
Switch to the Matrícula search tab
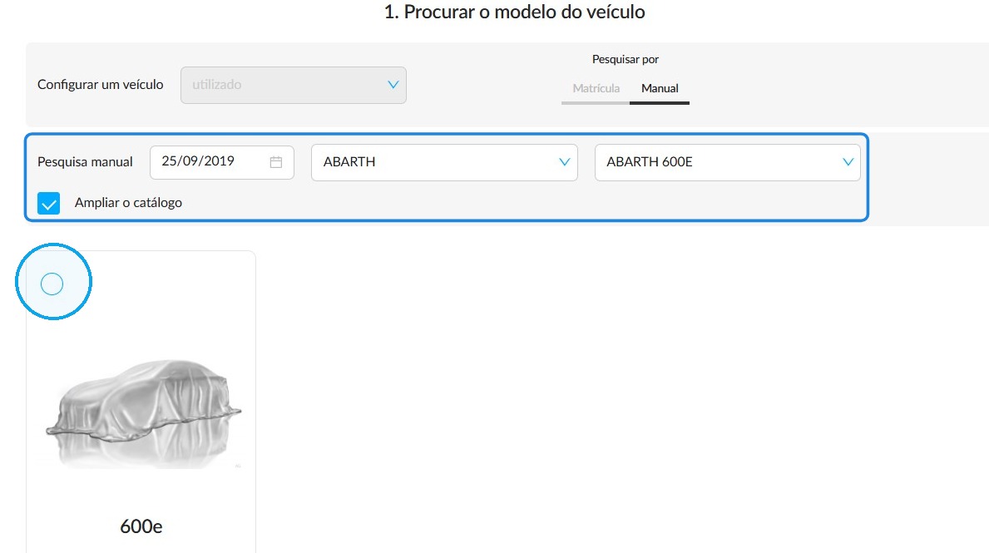pyautogui.click(x=596, y=88)
